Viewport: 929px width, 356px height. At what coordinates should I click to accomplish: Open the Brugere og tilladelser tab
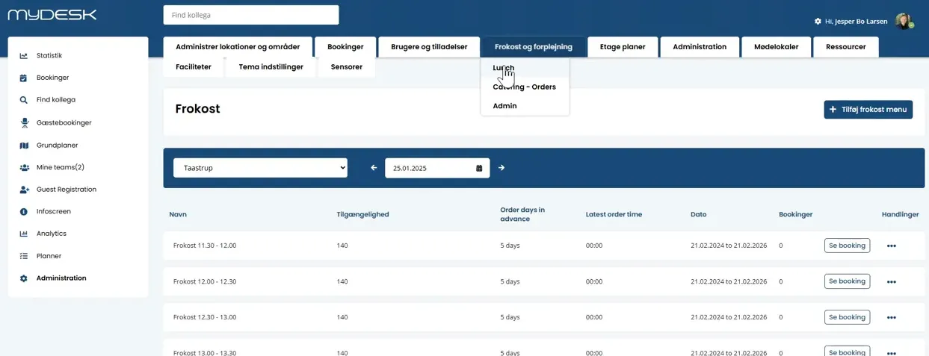(429, 47)
